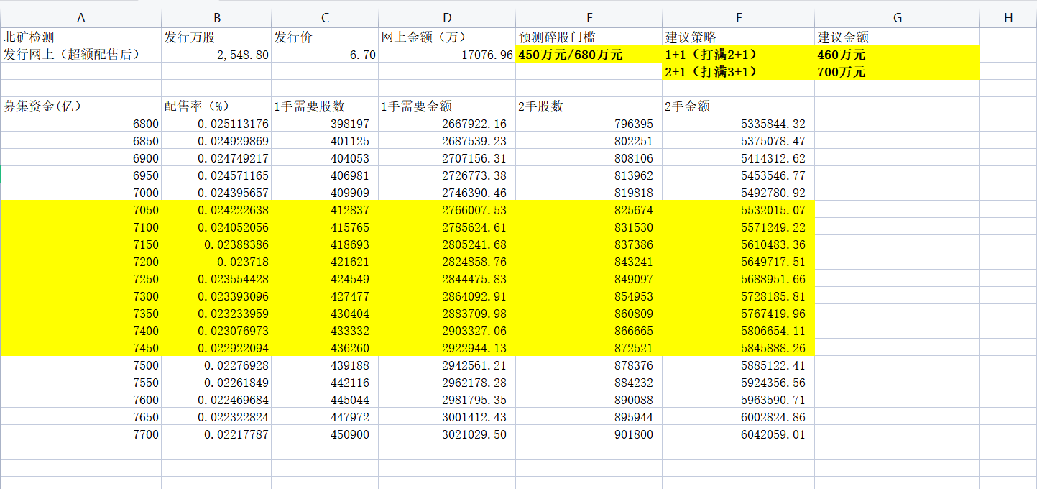The height and width of the screenshot is (489, 1037).
Task: Select the cell 3001412.43
Action: click(x=447, y=417)
